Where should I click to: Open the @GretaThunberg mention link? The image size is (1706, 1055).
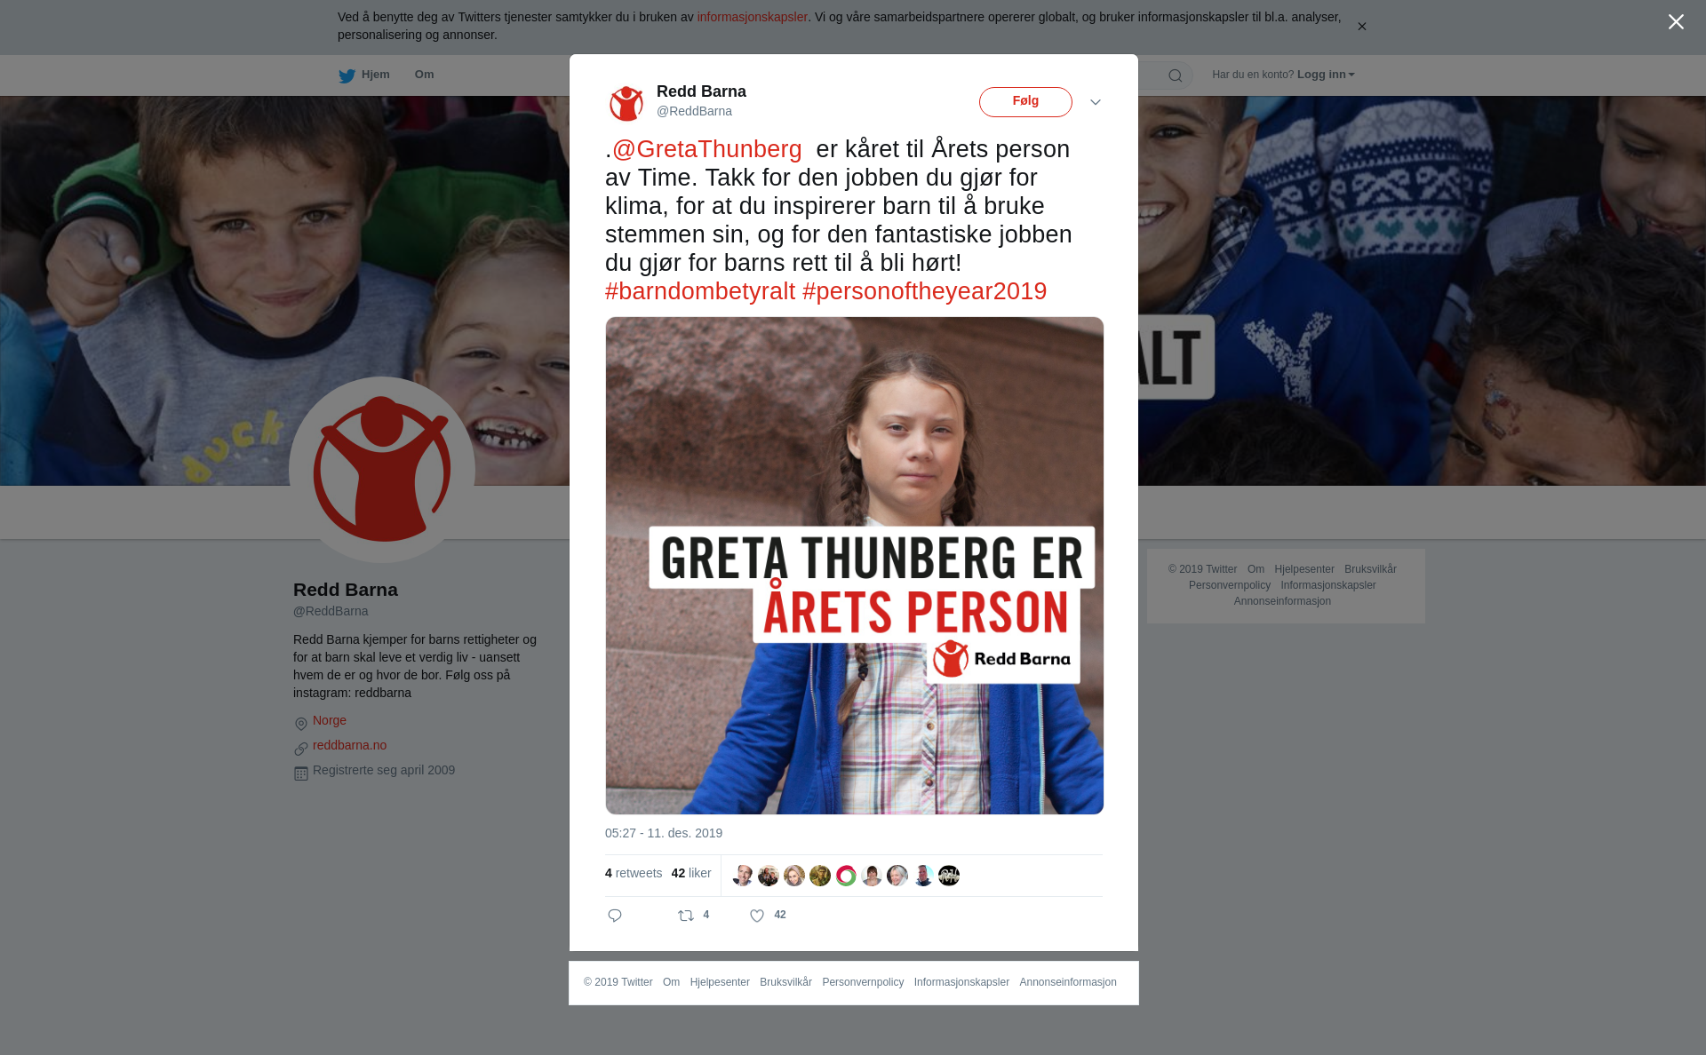(x=707, y=149)
